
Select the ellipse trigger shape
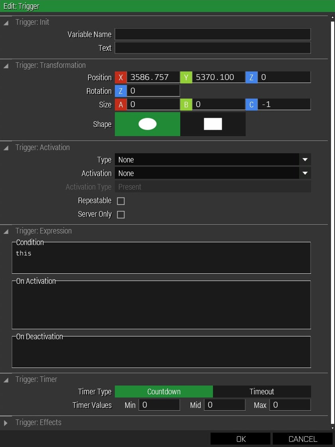click(147, 124)
